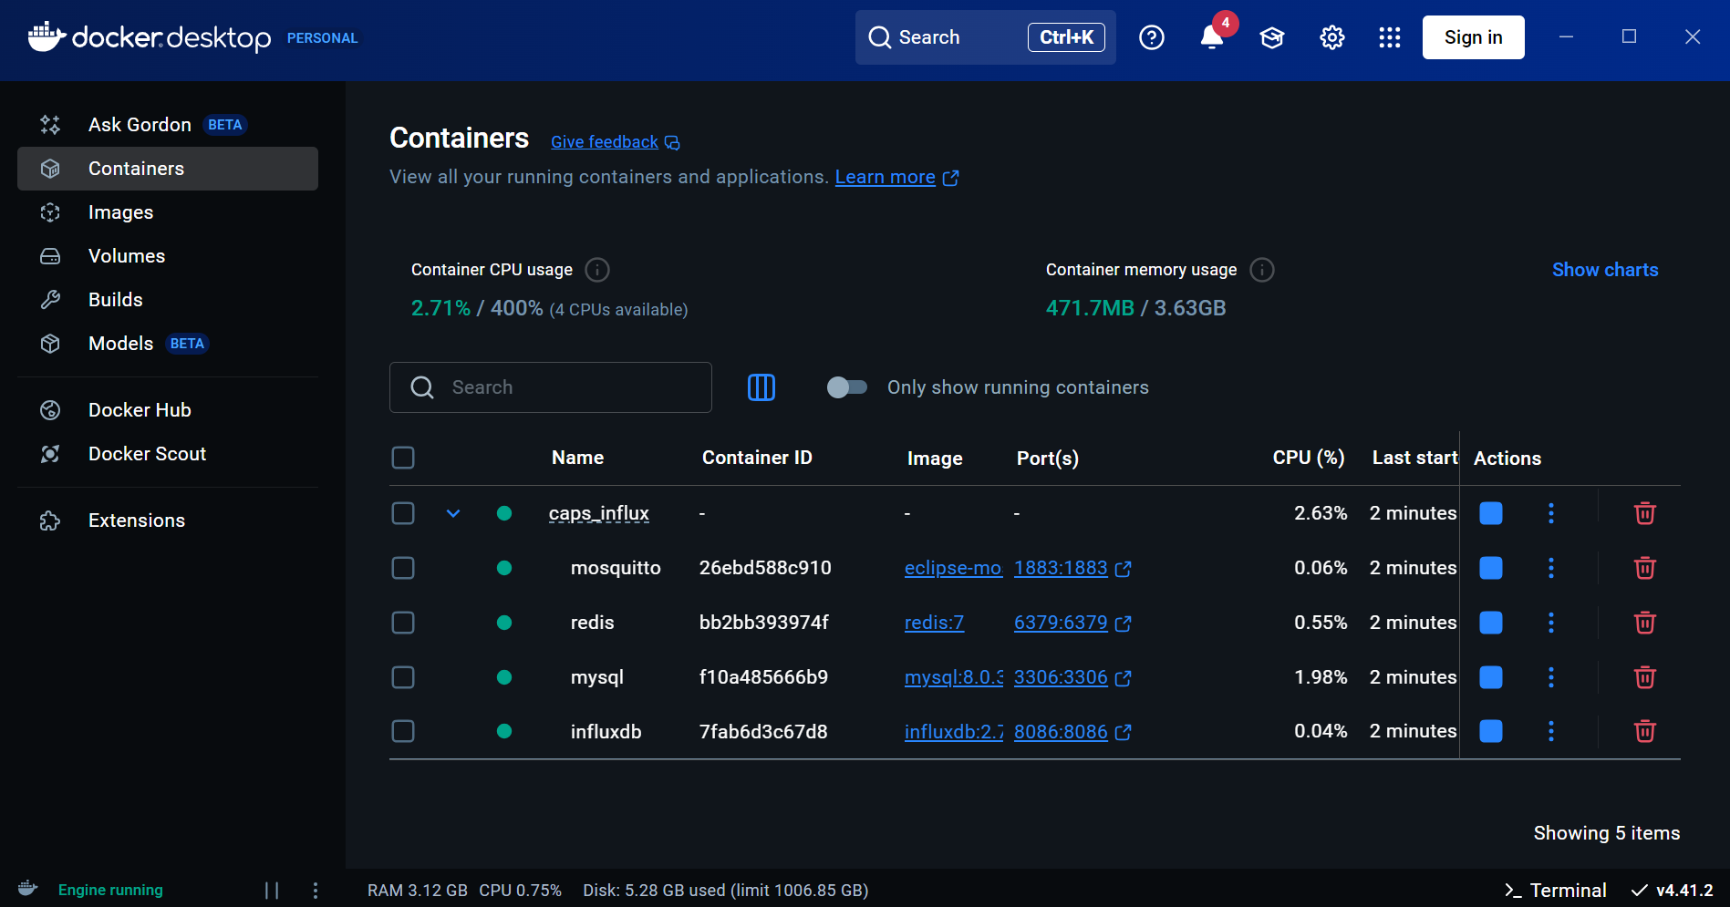Sort by the Name column header
The width and height of the screenshot is (1730, 907).
[x=577, y=458]
